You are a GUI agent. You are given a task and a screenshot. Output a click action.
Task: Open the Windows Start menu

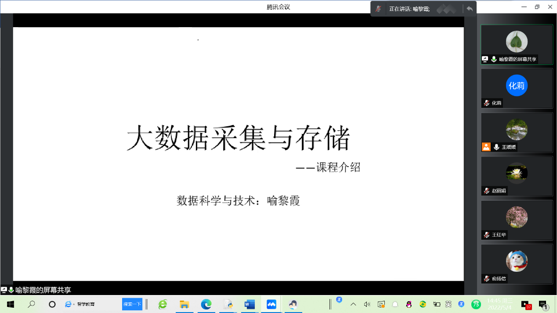10,304
